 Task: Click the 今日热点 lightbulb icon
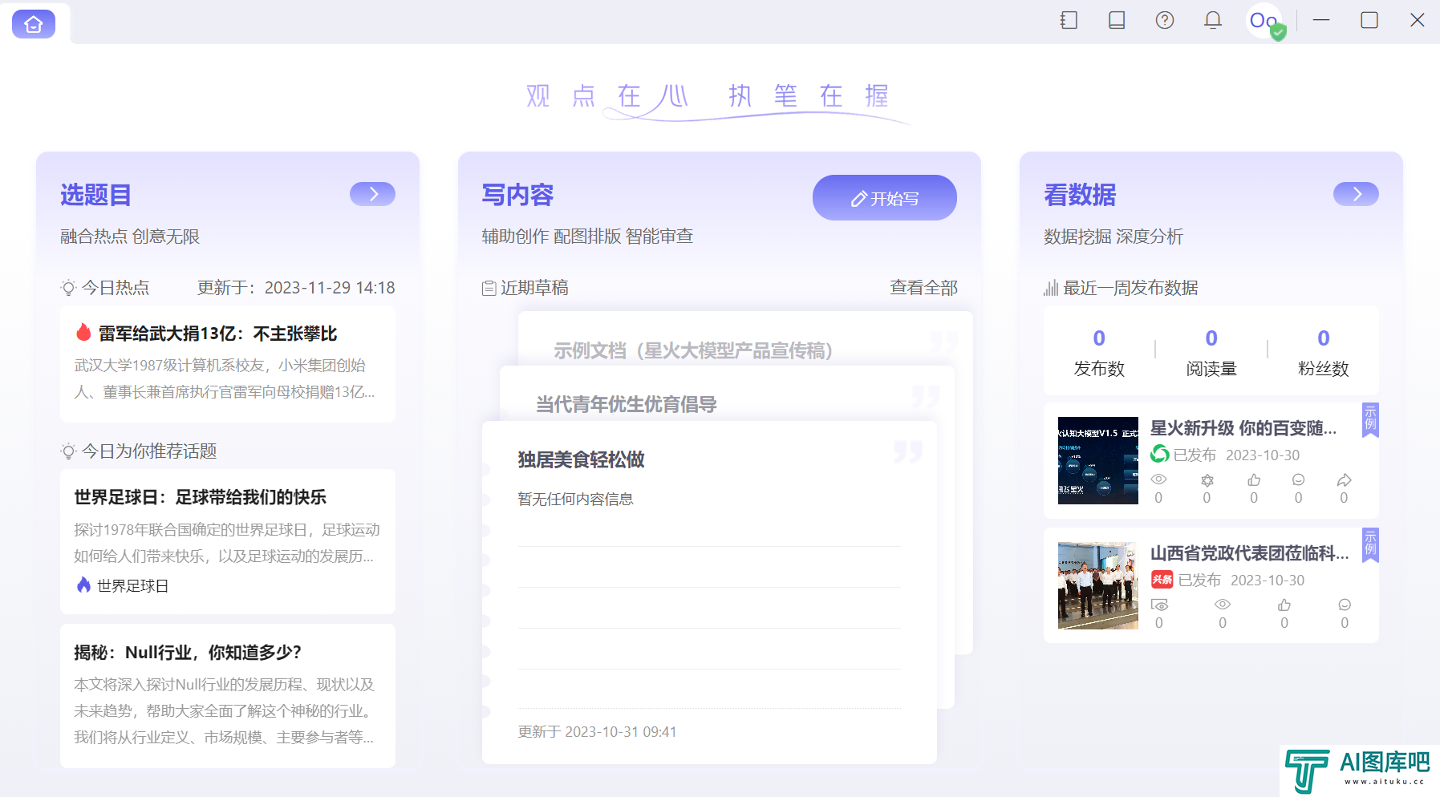pos(69,288)
